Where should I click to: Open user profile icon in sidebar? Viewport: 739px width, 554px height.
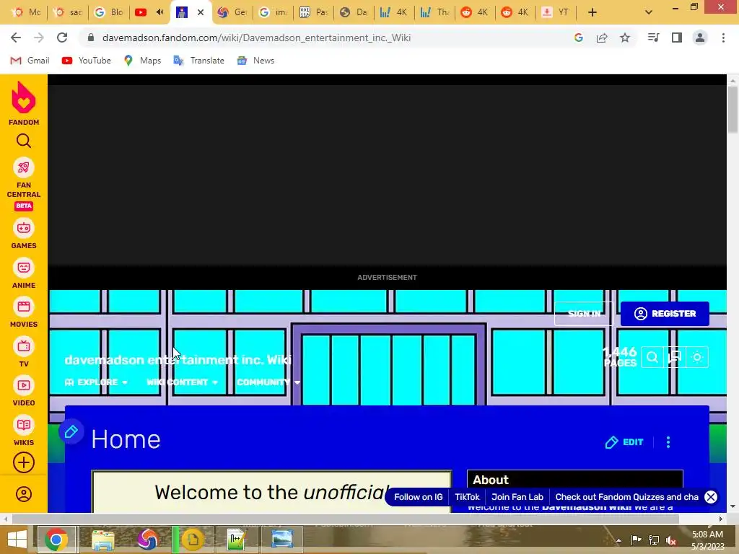coord(24,494)
